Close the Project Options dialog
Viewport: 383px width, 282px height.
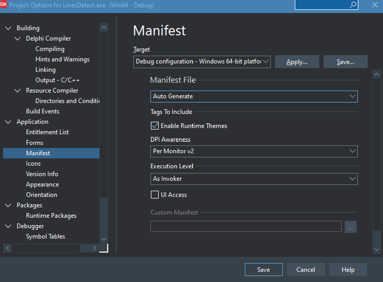(375, 5)
